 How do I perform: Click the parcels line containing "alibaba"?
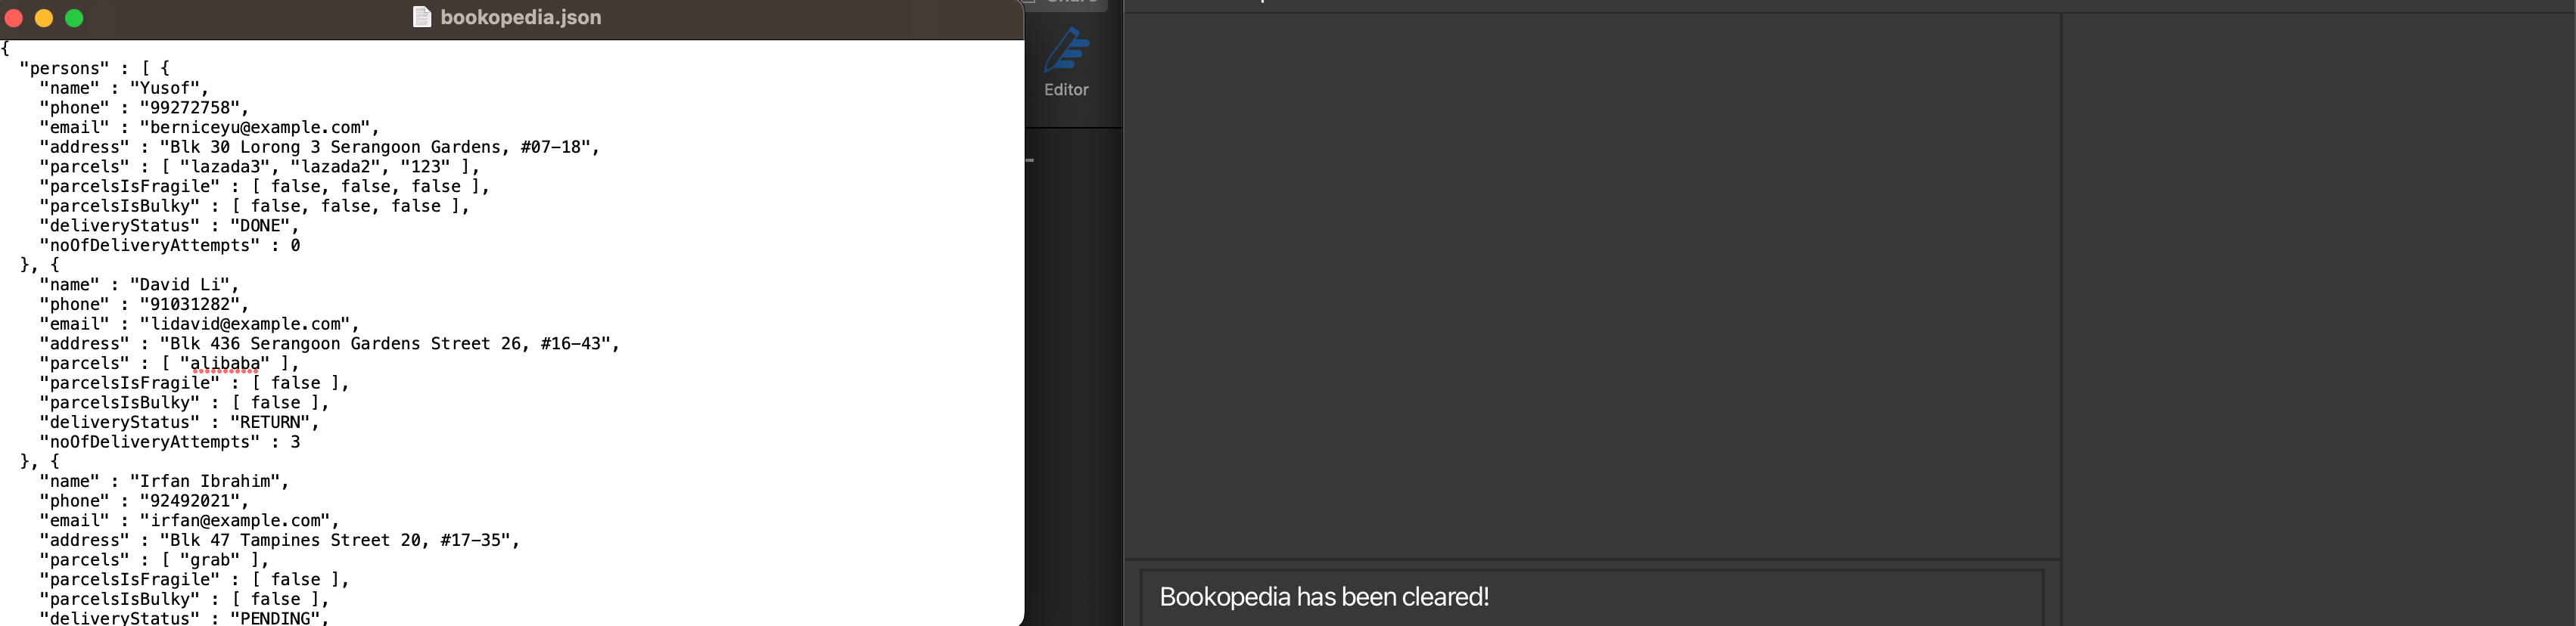(170, 364)
